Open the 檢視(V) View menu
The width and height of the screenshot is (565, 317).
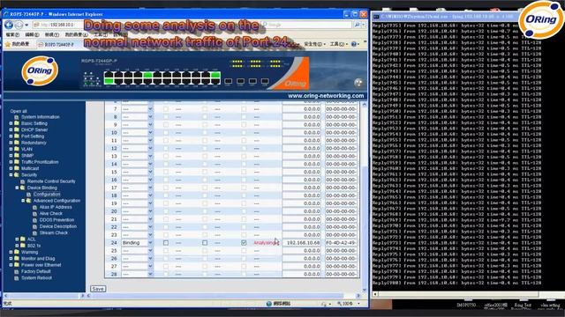pos(52,34)
